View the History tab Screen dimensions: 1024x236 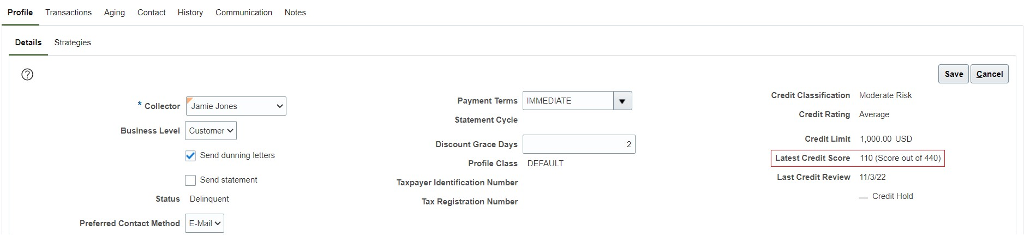[x=190, y=13]
